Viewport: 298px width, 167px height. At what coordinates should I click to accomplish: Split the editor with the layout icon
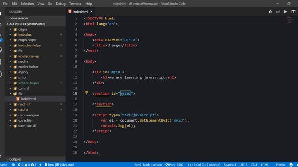293,12
